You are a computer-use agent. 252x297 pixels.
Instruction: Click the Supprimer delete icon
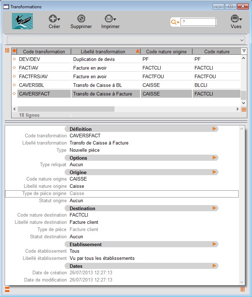pyautogui.click(x=81, y=19)
